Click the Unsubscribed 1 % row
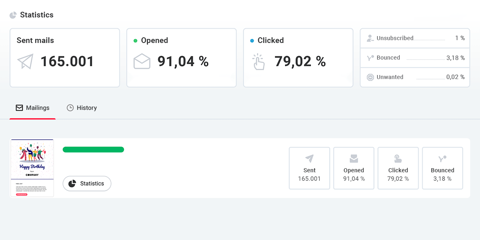 tap(415, 38)
